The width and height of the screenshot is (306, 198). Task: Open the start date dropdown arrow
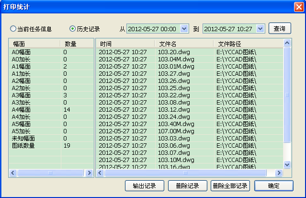[x=184, y=29]
